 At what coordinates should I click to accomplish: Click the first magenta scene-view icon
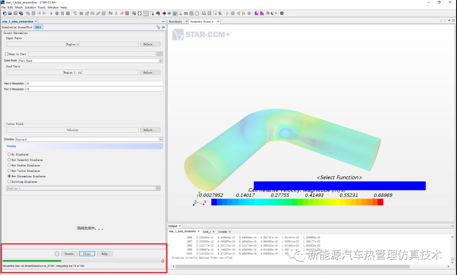[x=256, y=13]
